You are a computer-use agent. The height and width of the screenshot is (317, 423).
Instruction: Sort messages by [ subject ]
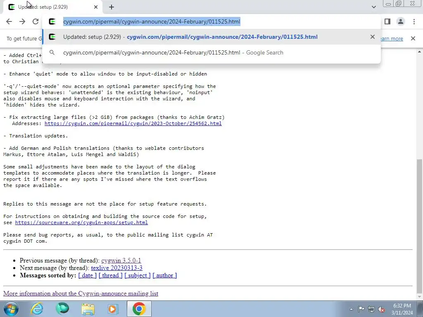coord(137,275)
